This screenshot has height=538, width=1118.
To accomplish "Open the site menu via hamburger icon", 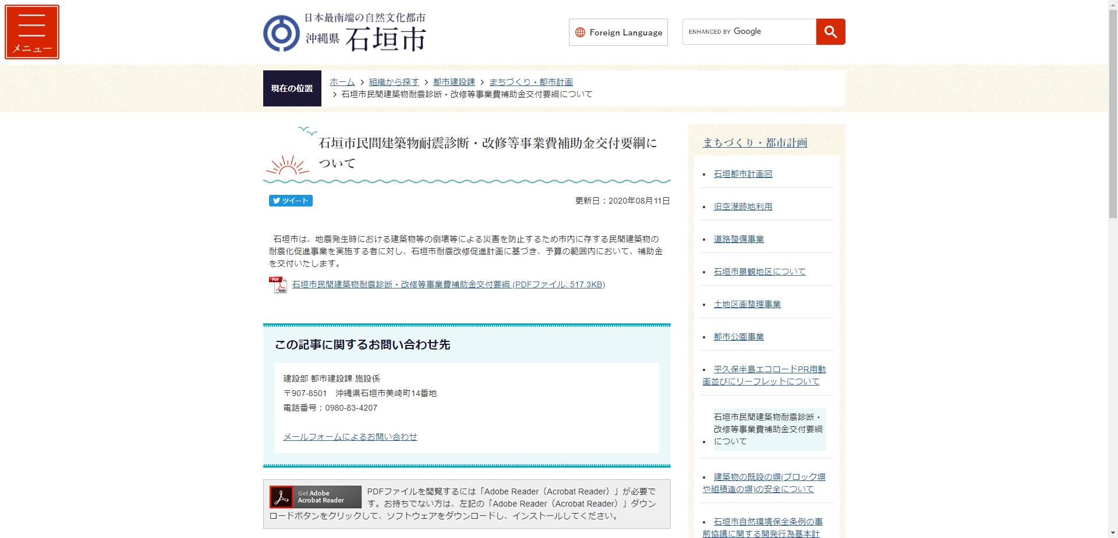I will click(32, 31).
